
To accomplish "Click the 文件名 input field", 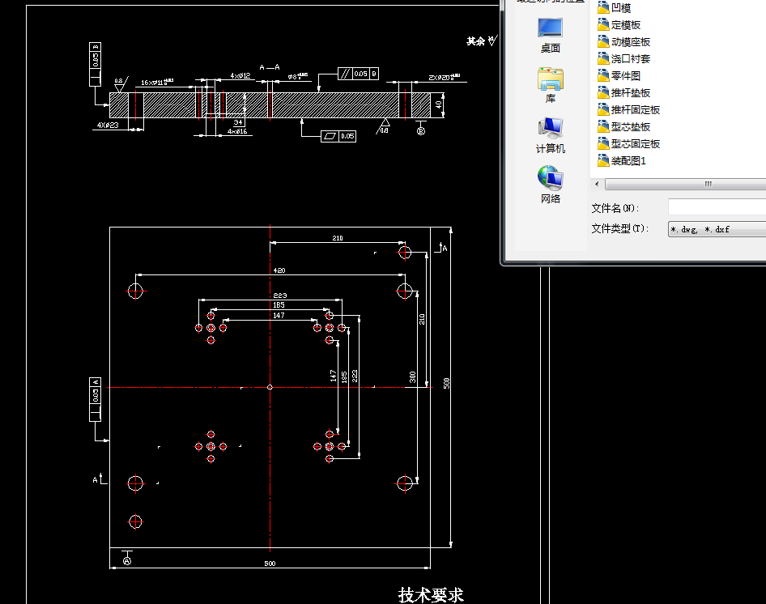I will 717,207.
